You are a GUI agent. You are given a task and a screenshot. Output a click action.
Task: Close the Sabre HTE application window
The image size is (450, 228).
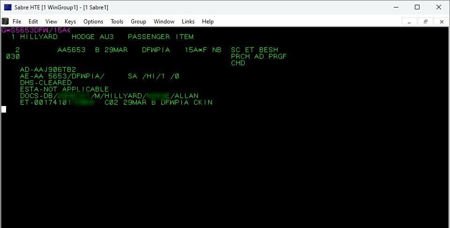coord(439,7)
